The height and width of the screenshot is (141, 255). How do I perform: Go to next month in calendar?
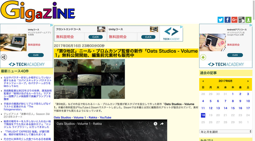tap(248, 81)
